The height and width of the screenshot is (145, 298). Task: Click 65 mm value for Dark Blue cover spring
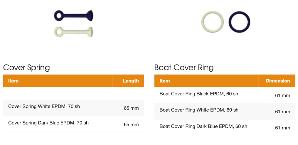tap(131, 125)
